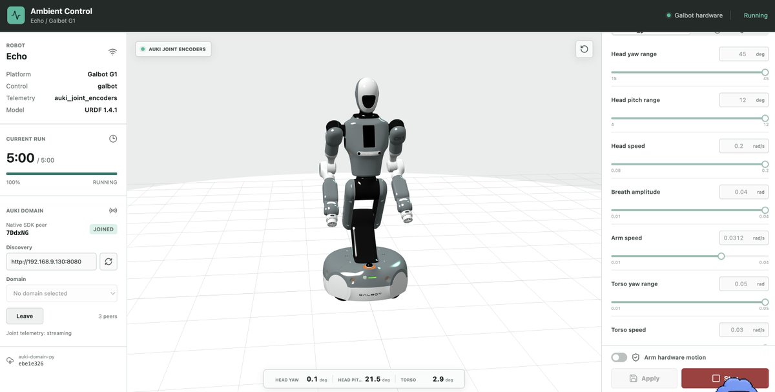Click the Torso yaw range value field
Image resolution: width=775 pixels, height=392 pixels.
[x=744, y=284]
